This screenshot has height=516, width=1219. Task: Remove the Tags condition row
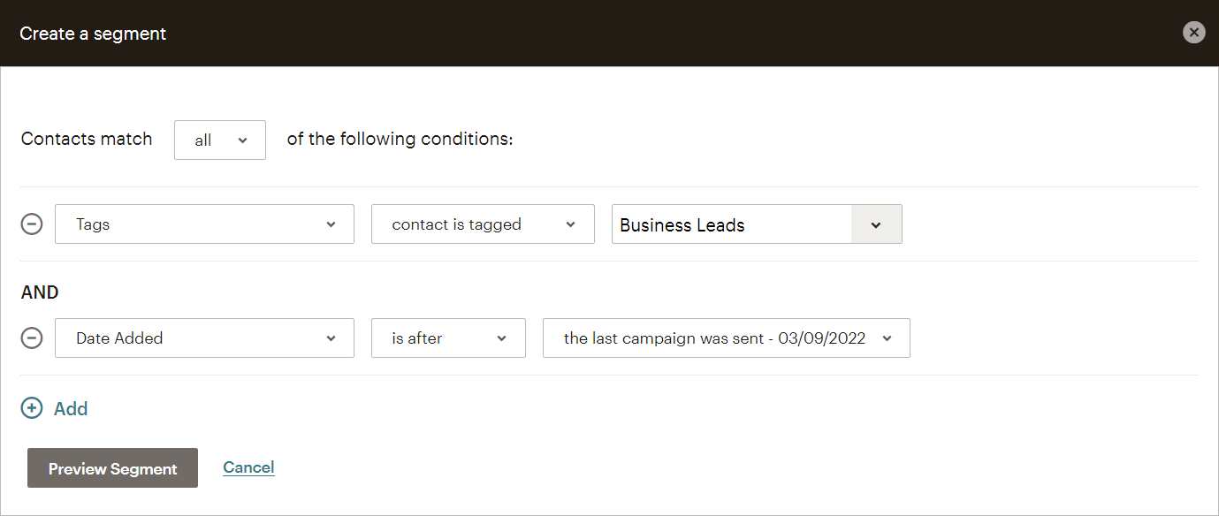point(32,224)
